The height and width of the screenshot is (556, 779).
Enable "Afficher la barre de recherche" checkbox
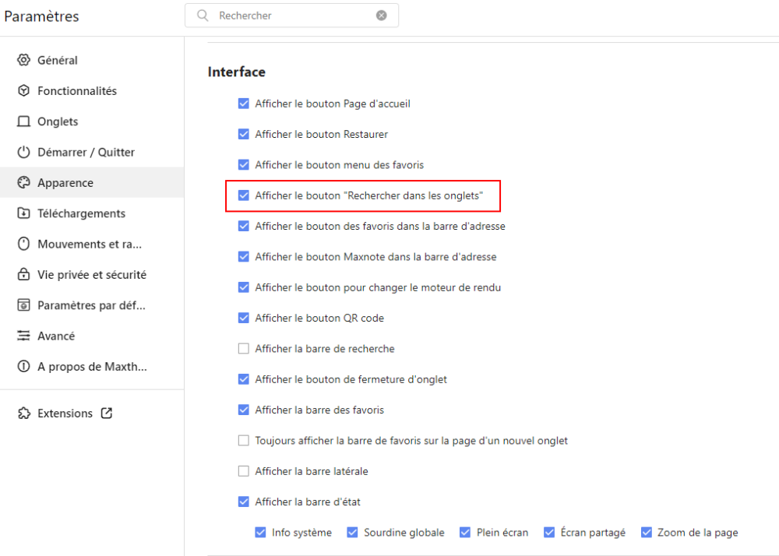[244, 349]
